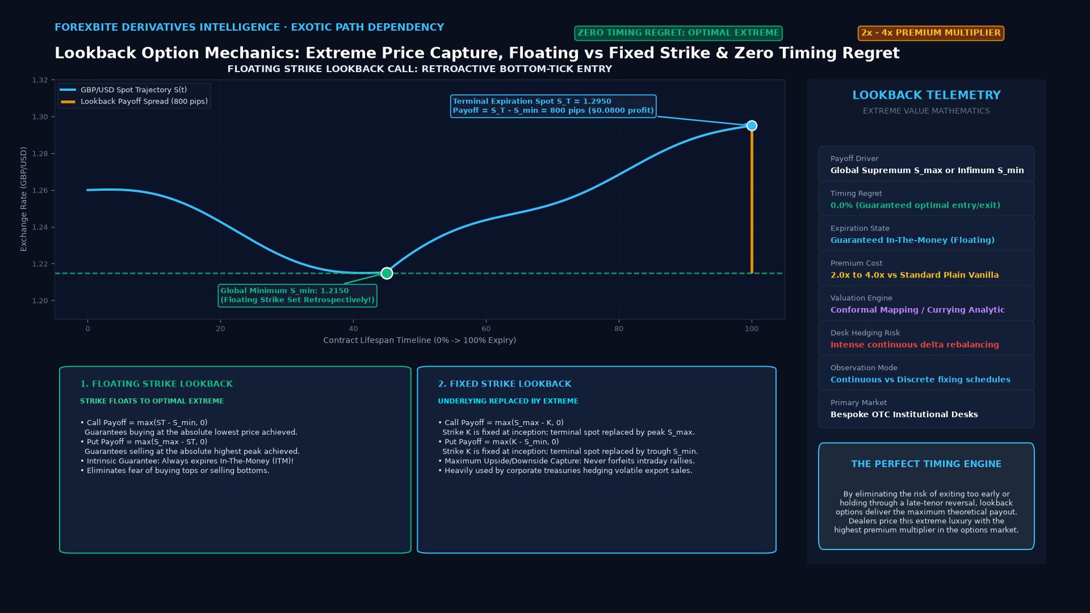
Task: Click the '2x - 4x PREMIUM MULTIPLIER' badge
Action: pyautogui.click(x=931, y=33)
